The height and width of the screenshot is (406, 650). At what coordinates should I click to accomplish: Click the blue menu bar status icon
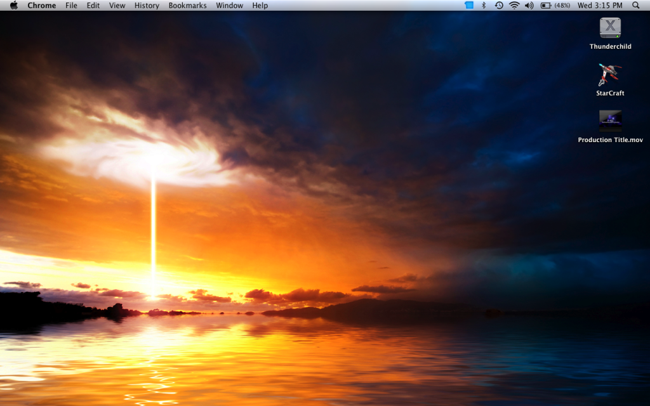pyautogui.click(x=469, y=5)
